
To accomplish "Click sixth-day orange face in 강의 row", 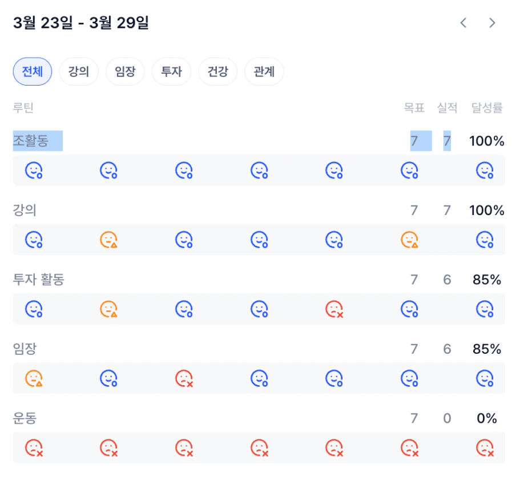I will [409, 240].
